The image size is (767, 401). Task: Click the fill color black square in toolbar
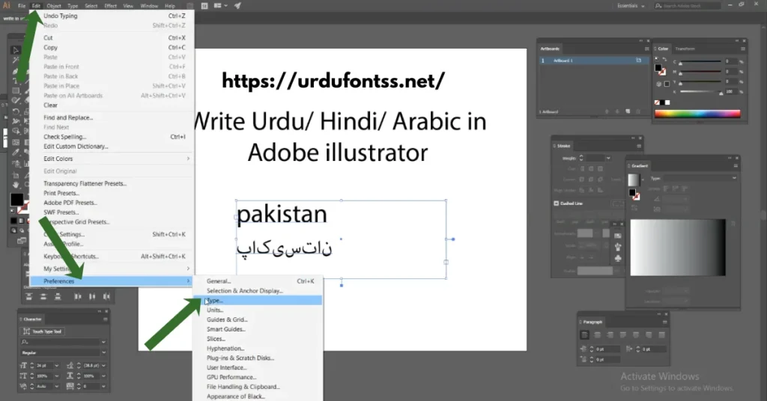click(x=16, y=199)
